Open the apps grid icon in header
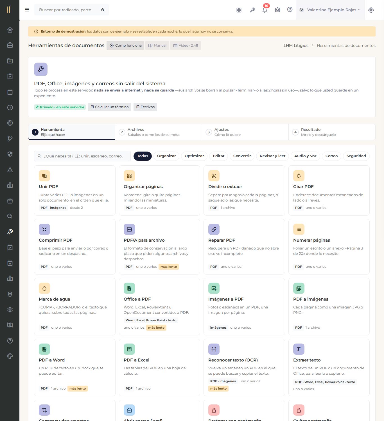Screen dimensions: 384x421 click(x=239, y=10)
